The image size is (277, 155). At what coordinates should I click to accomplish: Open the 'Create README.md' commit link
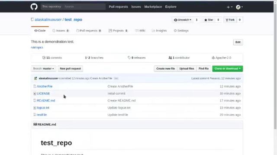click(x=122, y=100)
